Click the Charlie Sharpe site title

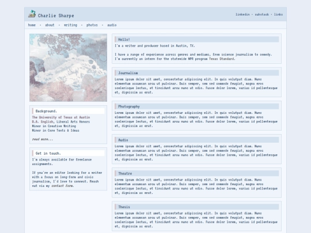pyautogui.click(x=56, y=16)
